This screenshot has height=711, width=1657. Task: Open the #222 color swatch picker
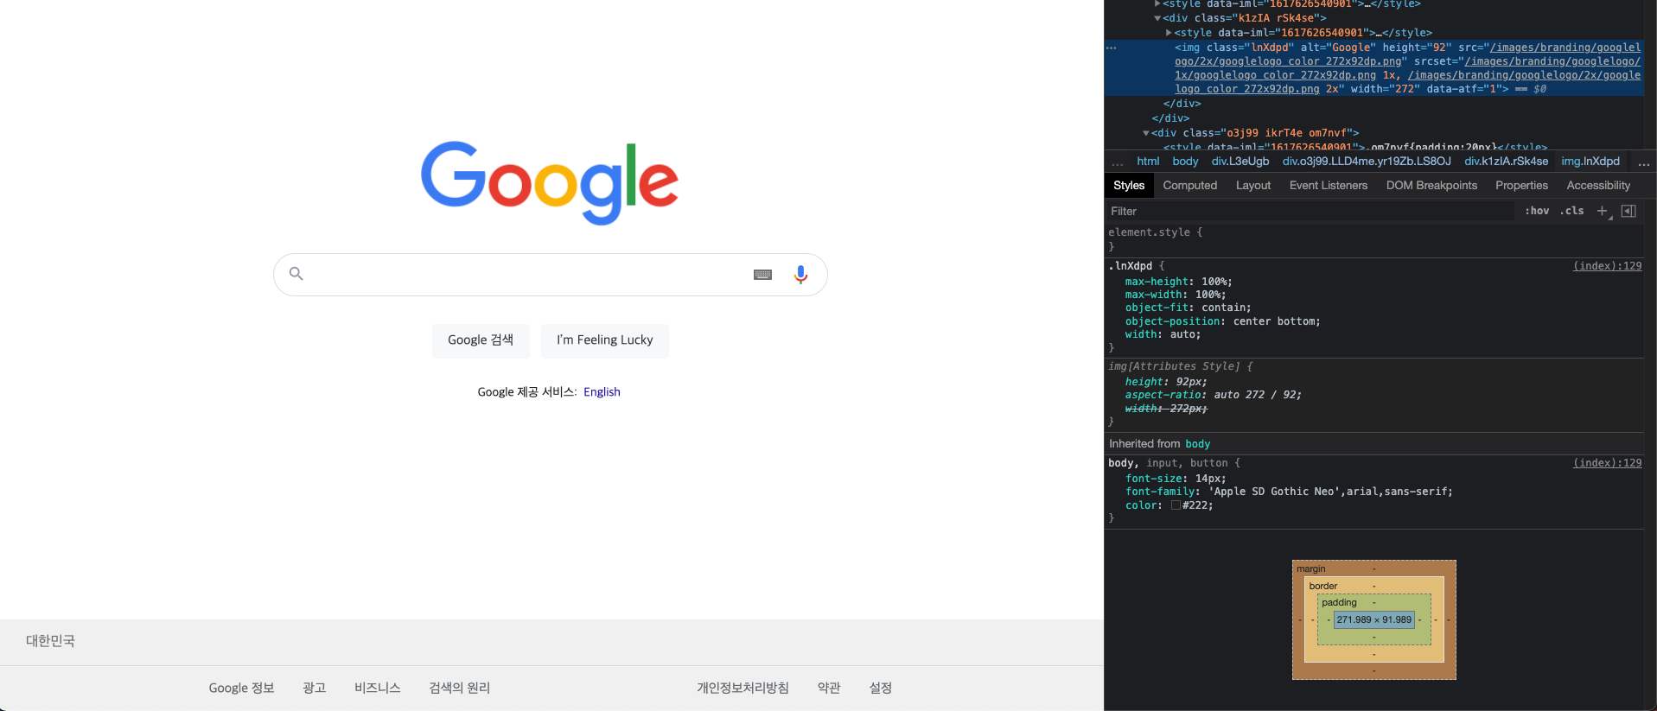click(x=1176, y=505)
